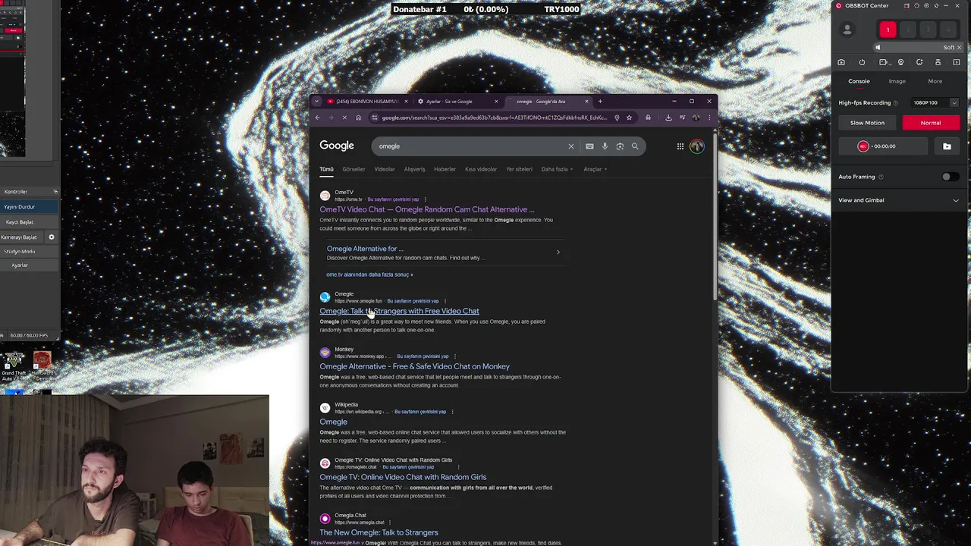Select the Videolar search filter
The width and height of the screenshot is (971, 546).
385,169
